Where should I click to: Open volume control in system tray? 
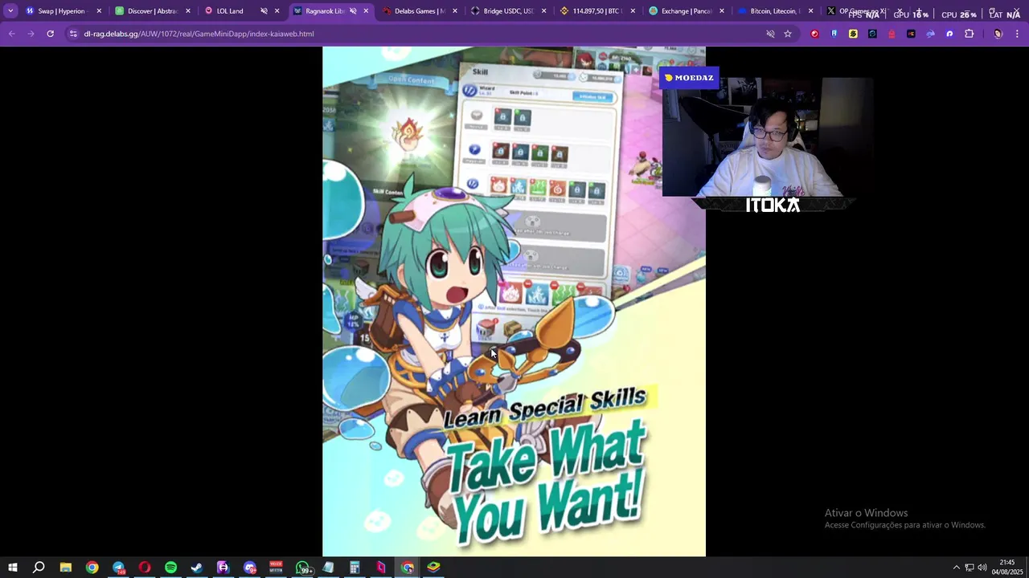point(982,568)
